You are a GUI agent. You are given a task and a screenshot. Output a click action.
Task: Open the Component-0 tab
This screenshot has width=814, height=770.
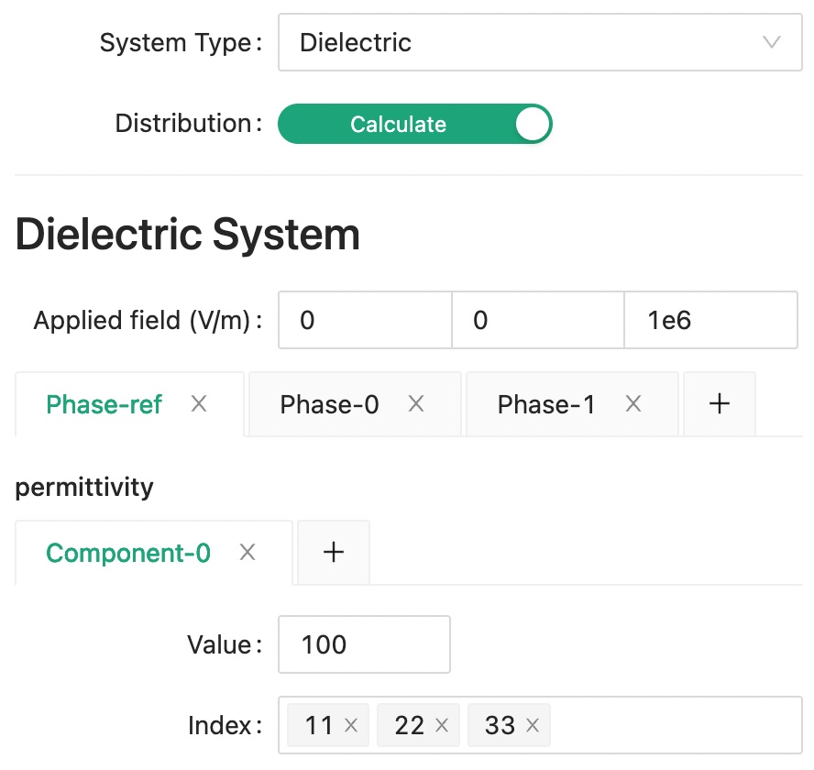click(127, 552)
